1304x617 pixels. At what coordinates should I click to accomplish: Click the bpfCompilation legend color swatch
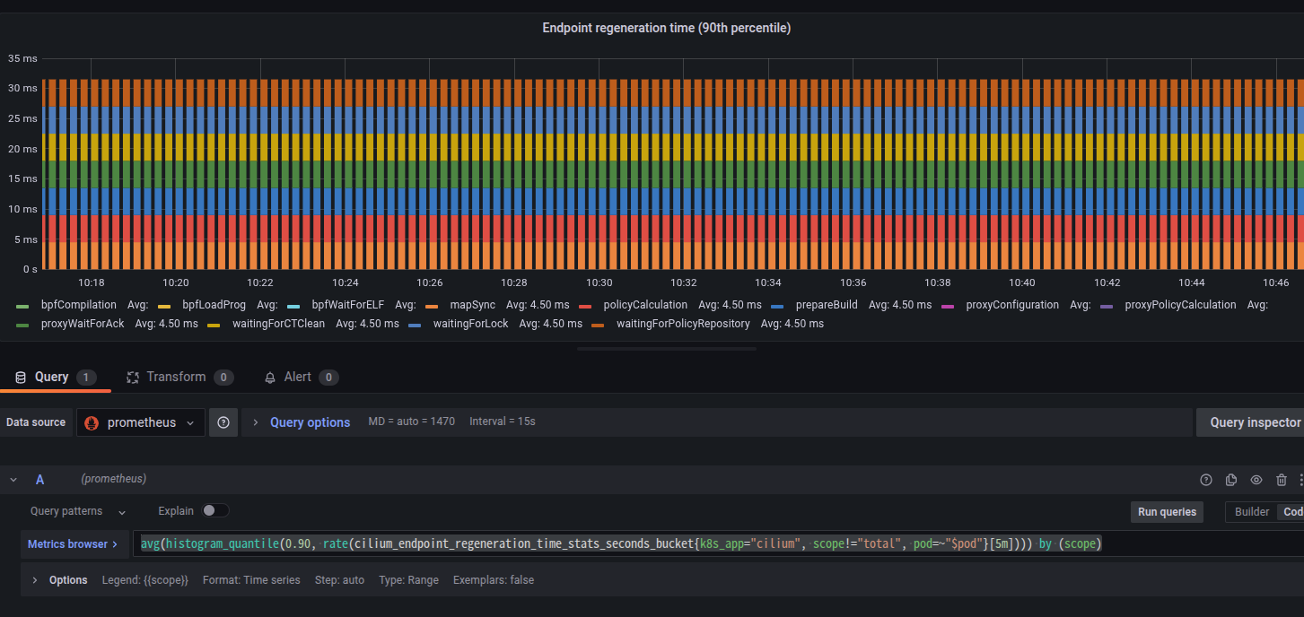click(x=22, y=306)
